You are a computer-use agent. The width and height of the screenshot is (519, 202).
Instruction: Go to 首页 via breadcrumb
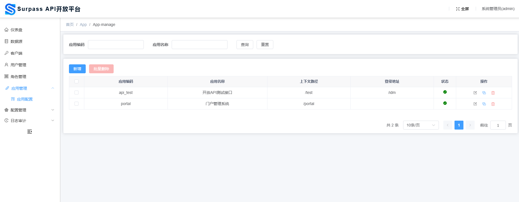[x=70, y=25]
